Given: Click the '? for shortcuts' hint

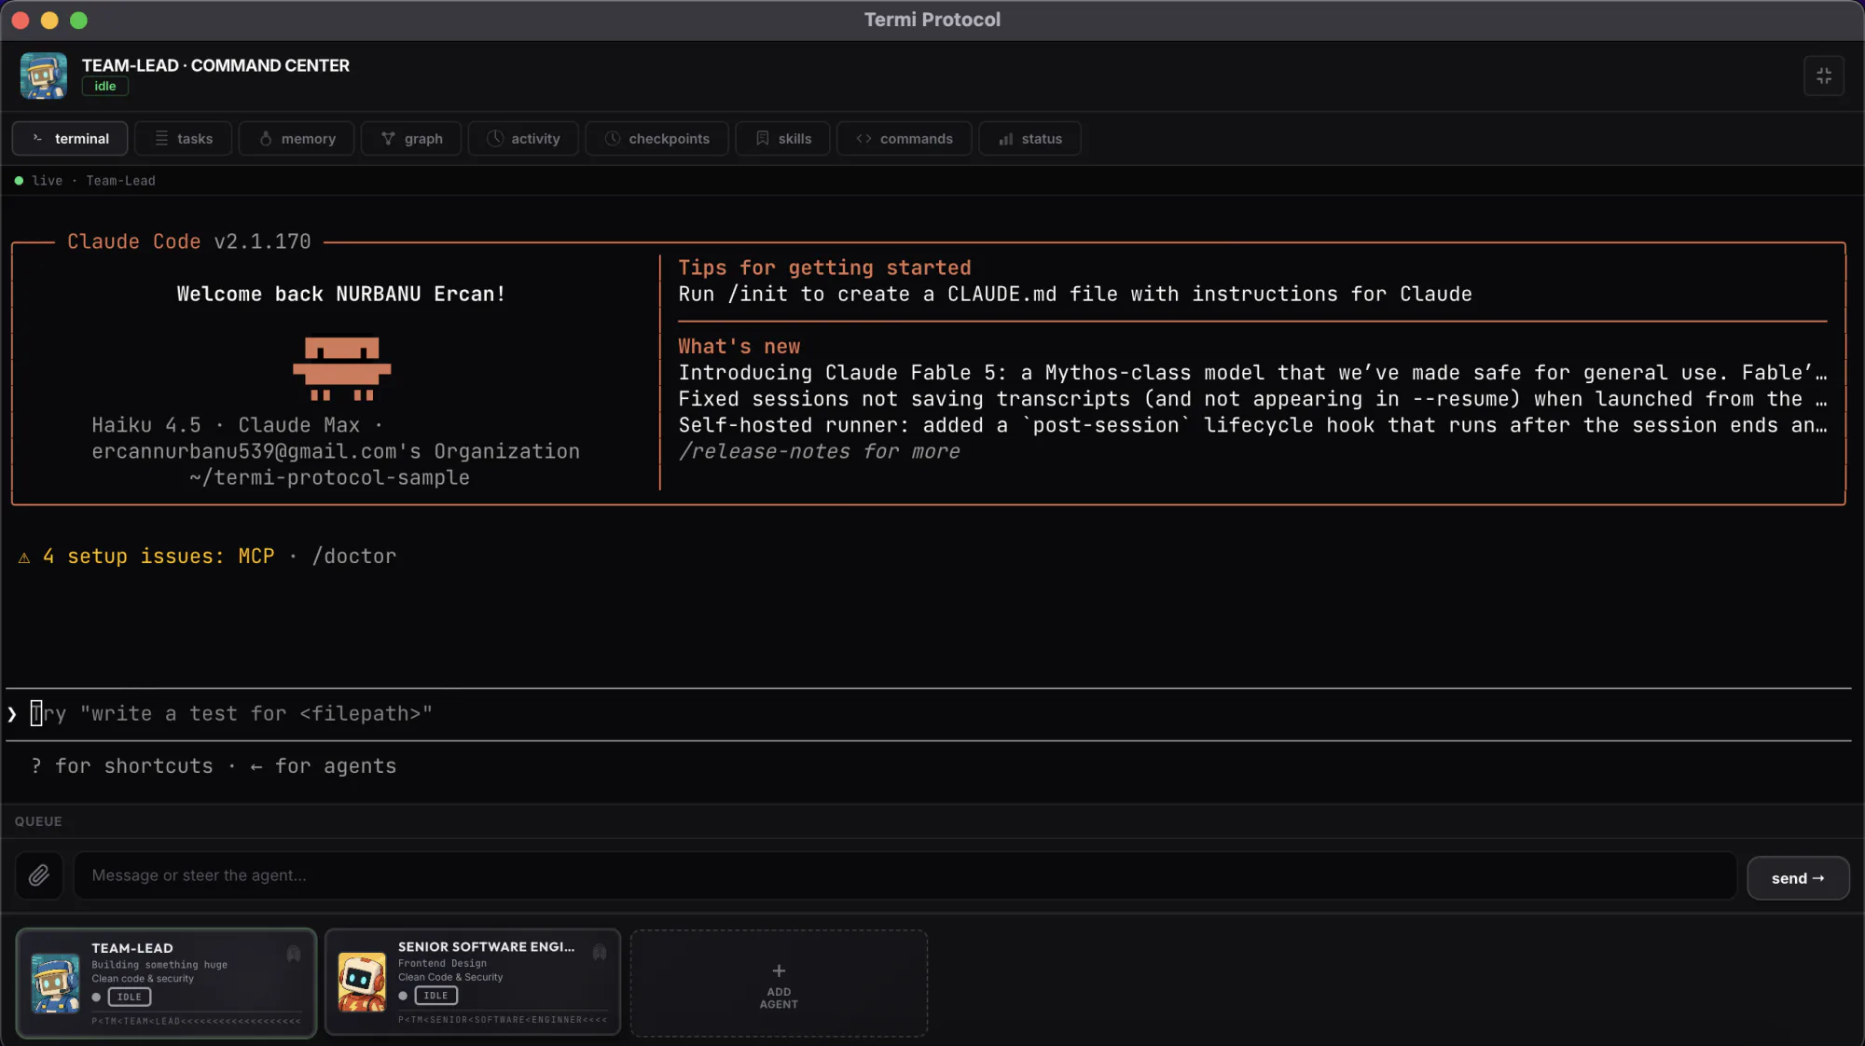Looking at the screenshot, I should (122, 766).
